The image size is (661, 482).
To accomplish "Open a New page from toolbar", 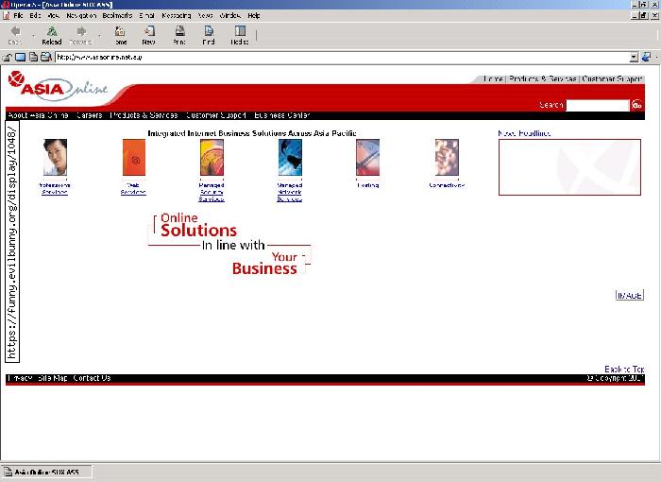I will 149,35.
